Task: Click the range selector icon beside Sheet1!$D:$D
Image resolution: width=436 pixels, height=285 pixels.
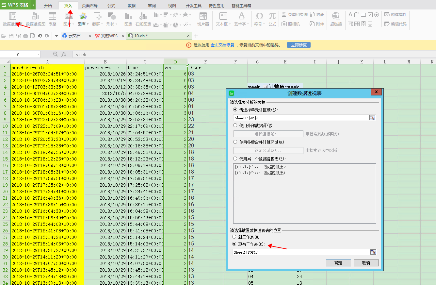Action: pyautogui.click(x=372, y=118)
